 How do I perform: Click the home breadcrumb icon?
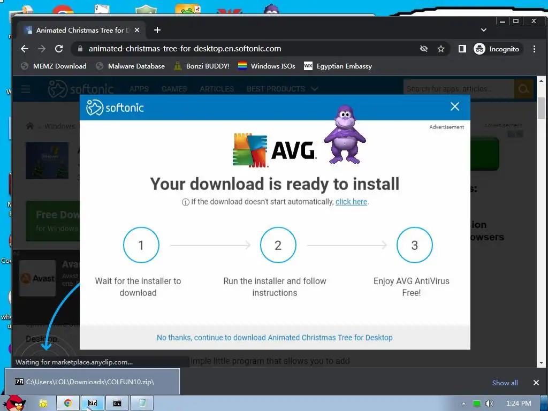click(x=30, y=126)
